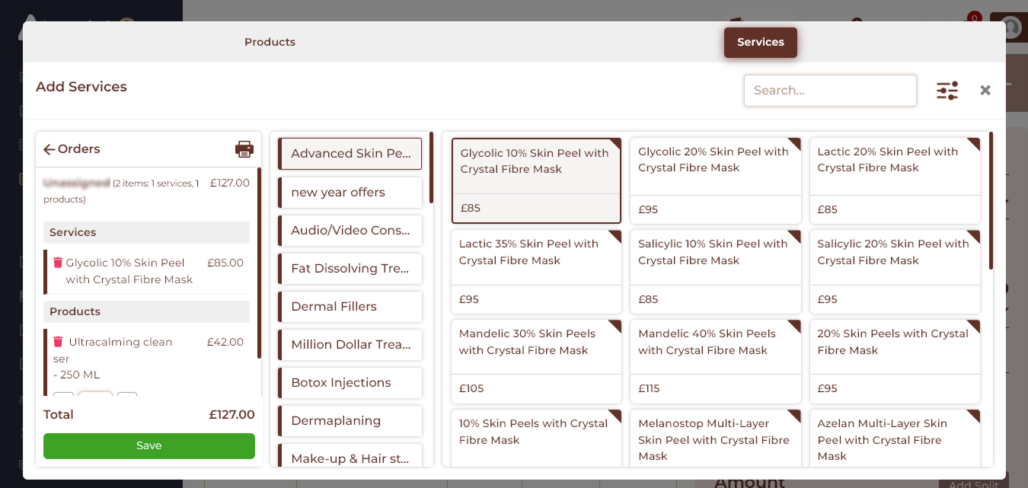The image size is (1028, 488).
Task: Click corner flag on Lactic 20% card
Action: click(972, 145)
